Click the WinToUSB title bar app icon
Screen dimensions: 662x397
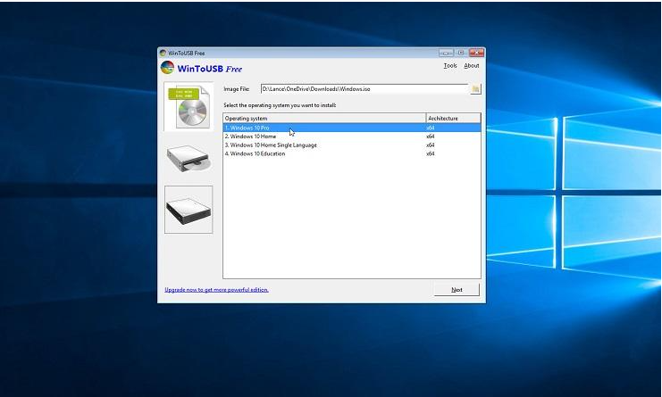(x=163, y=53)
